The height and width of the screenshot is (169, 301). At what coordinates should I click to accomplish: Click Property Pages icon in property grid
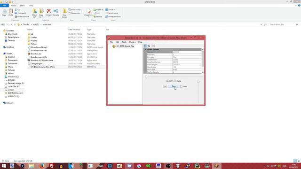153,46
